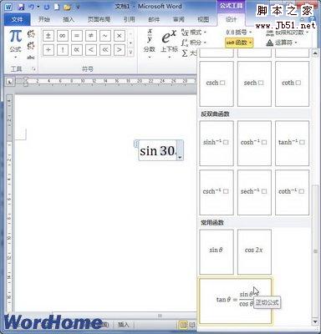Screen dimensions: 321x334
Task: Click the Redo icon in quick access toolbar
Action: pyautogui.click(x=47, y=8)
